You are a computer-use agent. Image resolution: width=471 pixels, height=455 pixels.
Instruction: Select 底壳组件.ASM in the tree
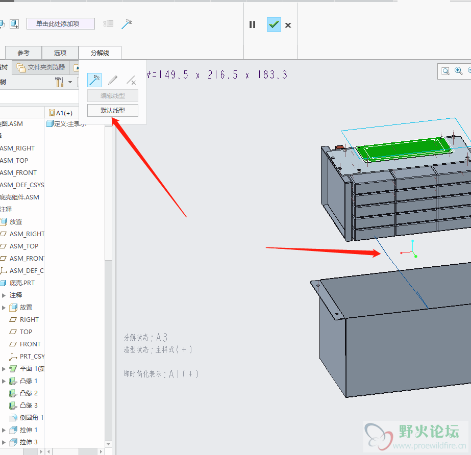pos(19,197)
